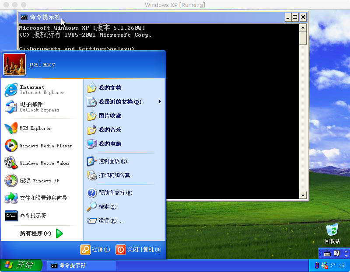Image resolution: width=350 pixels, height=272 pixels.
Task: Click 打印机和传真 label text
Action: click(x=114, y=175)
